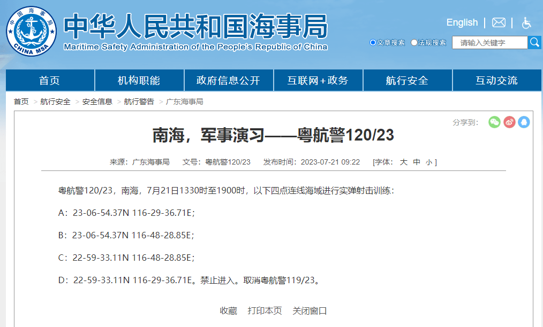Open the 首页 navigation tab
The width and height of the screenshot is (543, 327).
click(x=50, y=80)
